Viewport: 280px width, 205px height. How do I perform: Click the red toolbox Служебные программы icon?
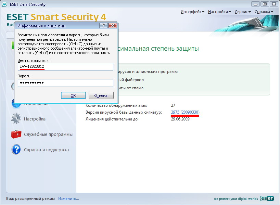tap(16, 134)
